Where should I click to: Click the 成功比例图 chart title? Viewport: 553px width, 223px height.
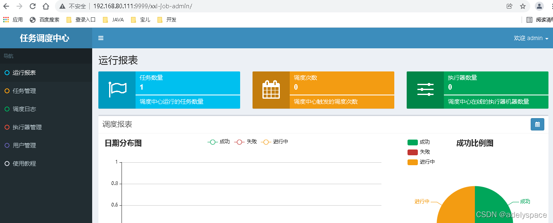475,143
